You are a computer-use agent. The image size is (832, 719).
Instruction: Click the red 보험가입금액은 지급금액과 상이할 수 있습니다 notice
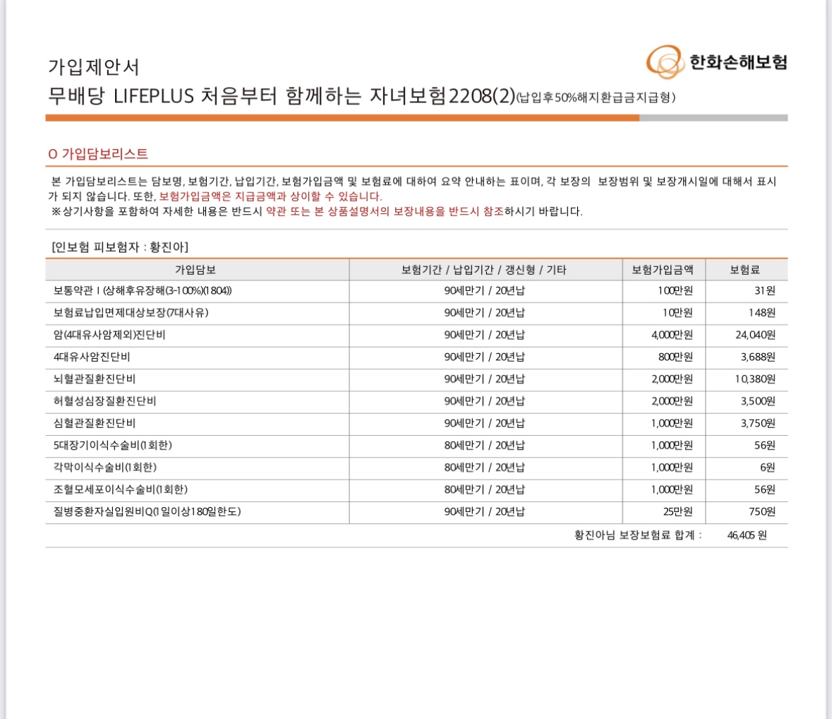[270, 196]
